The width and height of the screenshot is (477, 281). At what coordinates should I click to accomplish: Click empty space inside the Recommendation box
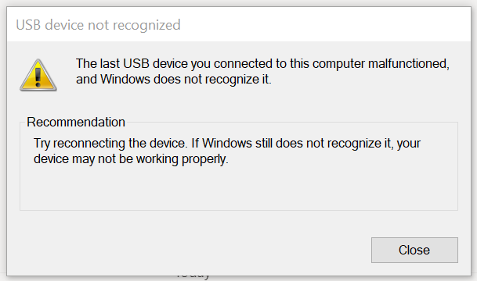click(239, 188)
